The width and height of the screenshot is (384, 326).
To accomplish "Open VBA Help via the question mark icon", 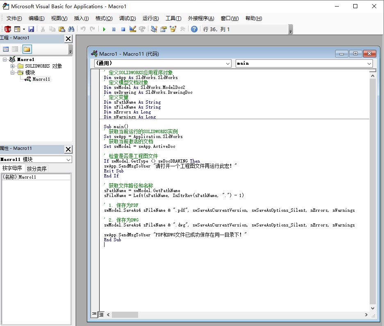I will tap(193, 29).
